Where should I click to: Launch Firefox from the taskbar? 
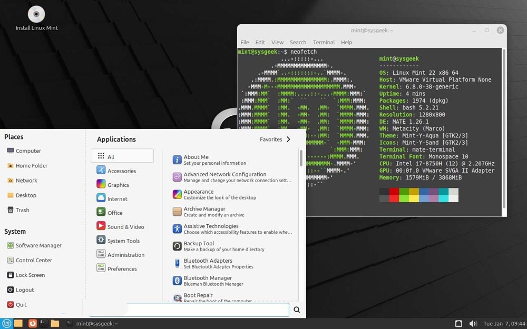coord(32,323)
